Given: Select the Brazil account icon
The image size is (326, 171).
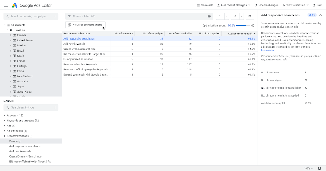Looking at the screenshot, I should tap(15, 50).
